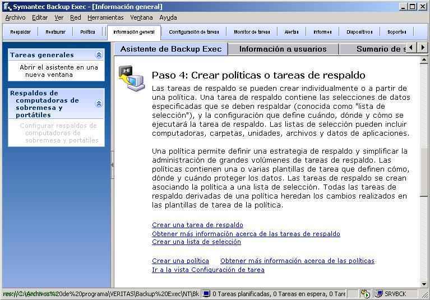Click the monitor icon in status bar

206,294
